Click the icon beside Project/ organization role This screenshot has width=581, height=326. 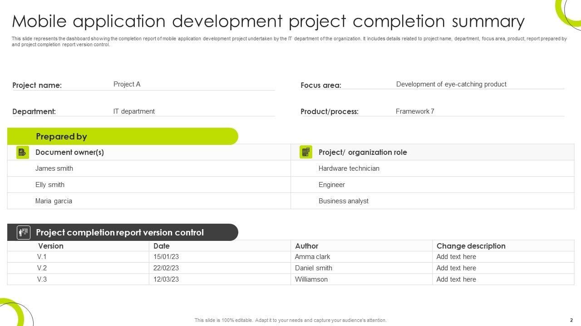pyautogui.click(x=306, y=152)
